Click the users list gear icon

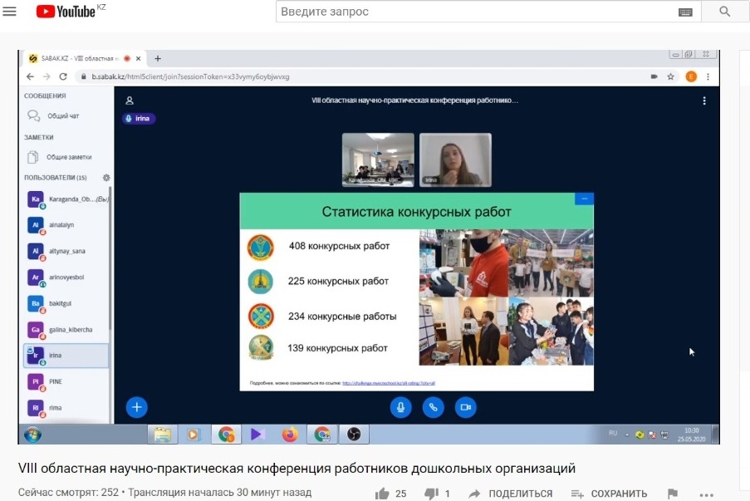[105, 178]
